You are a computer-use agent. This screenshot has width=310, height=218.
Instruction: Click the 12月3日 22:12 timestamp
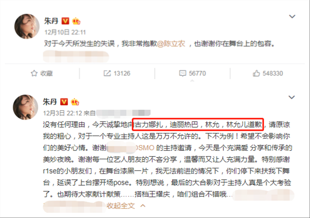pyautogui.click(x=62, y=113)
